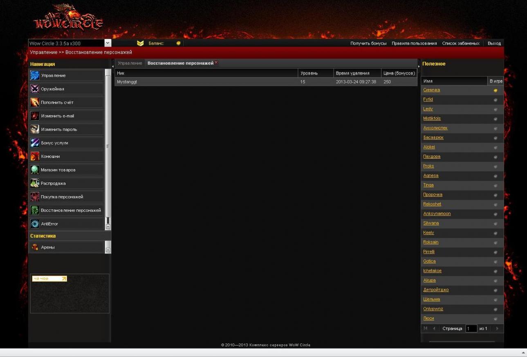Click the Пополнить счёт icon

tap(35, 103)
